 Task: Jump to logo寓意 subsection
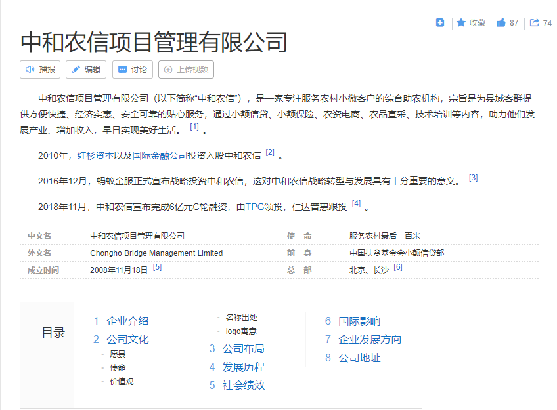(x=241, y=331)
